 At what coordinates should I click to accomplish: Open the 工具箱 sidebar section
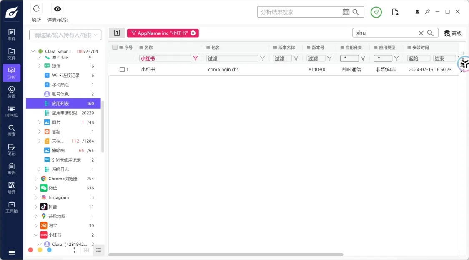(x=11, y=207)
